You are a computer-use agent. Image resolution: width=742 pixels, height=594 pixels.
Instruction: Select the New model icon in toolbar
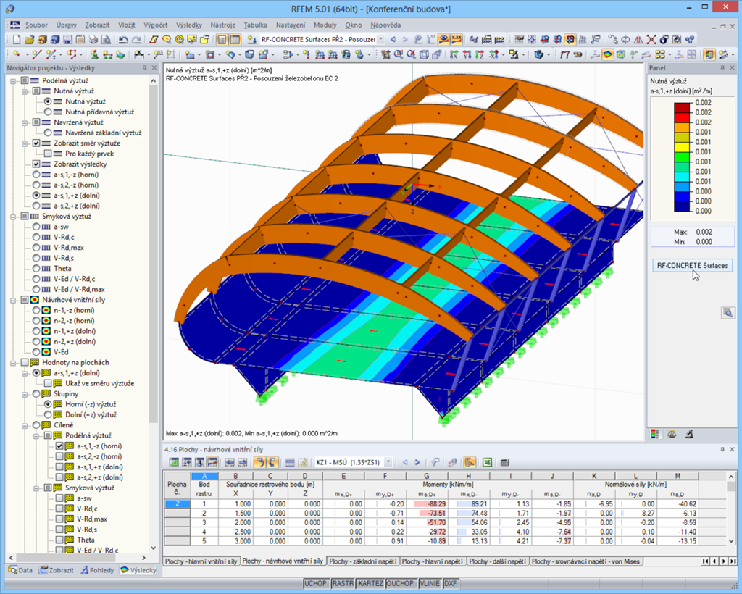[16, 39]
